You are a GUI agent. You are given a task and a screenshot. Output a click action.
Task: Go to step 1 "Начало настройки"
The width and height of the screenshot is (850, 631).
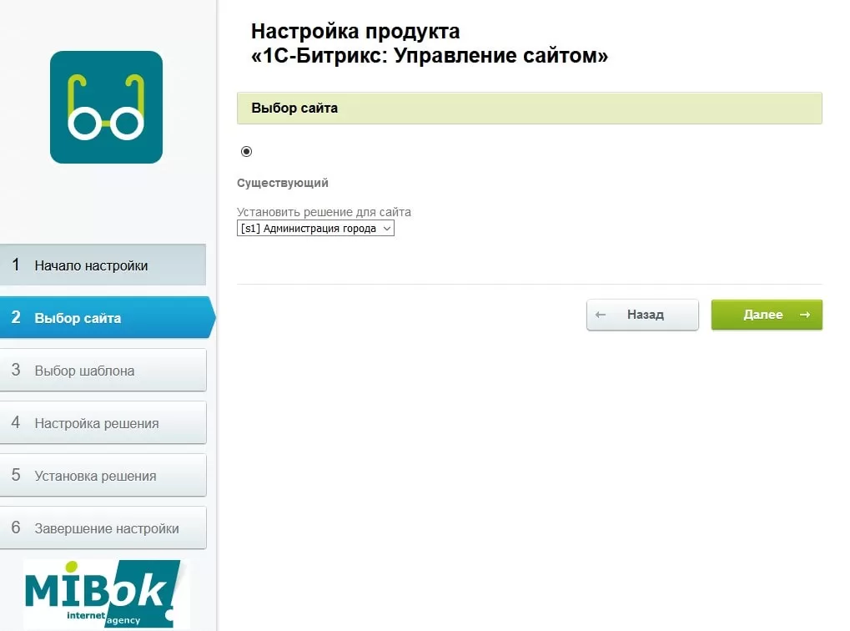point(103,265)
